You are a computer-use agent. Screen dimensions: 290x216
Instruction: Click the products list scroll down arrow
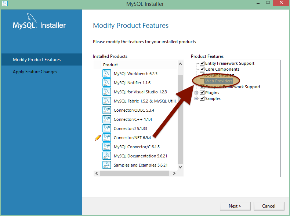click(180, 167)
